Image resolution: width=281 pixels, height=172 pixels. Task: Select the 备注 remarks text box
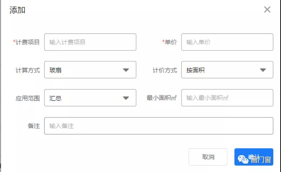click(x=159, y=126)
